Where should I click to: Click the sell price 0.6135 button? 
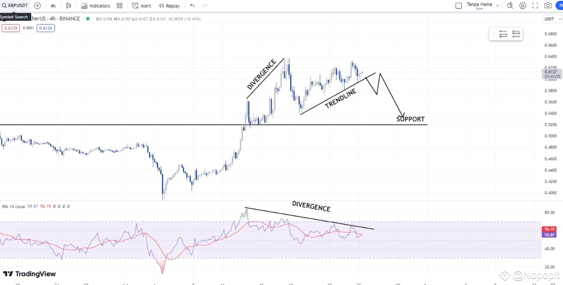11,28
